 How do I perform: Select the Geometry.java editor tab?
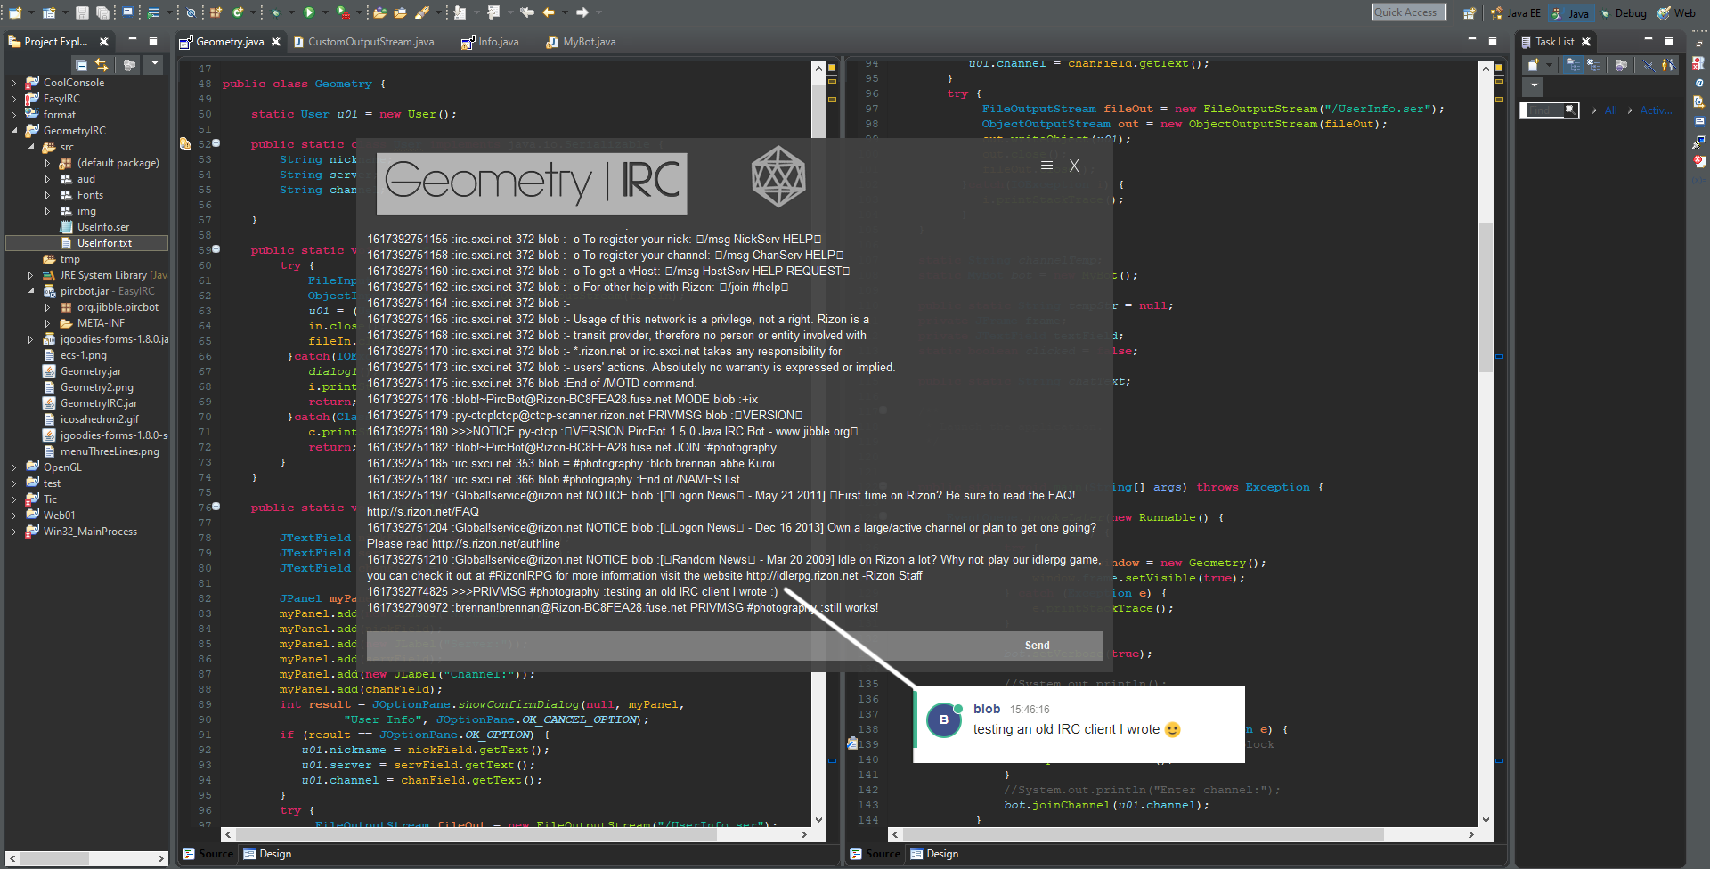coord(230,42)
